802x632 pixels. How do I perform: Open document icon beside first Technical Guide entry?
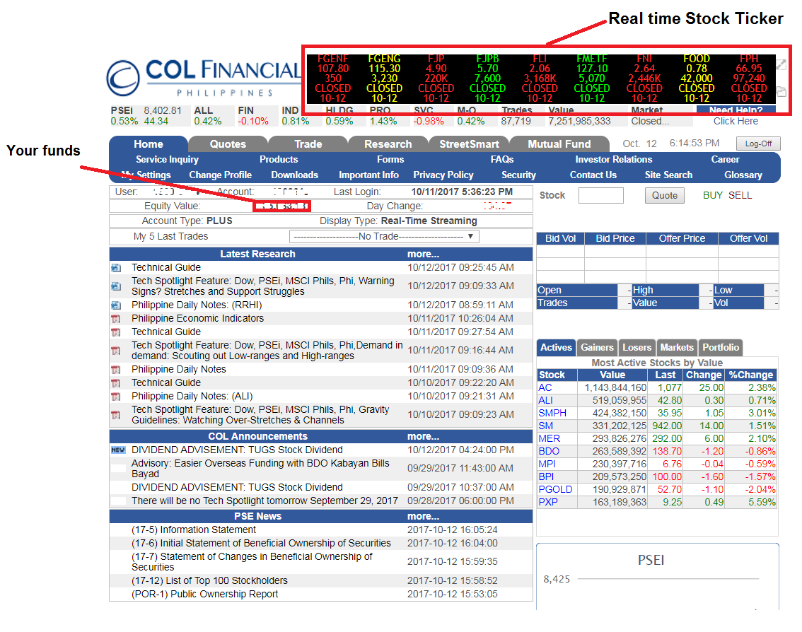pyautogui.click(x=116, y=267)
